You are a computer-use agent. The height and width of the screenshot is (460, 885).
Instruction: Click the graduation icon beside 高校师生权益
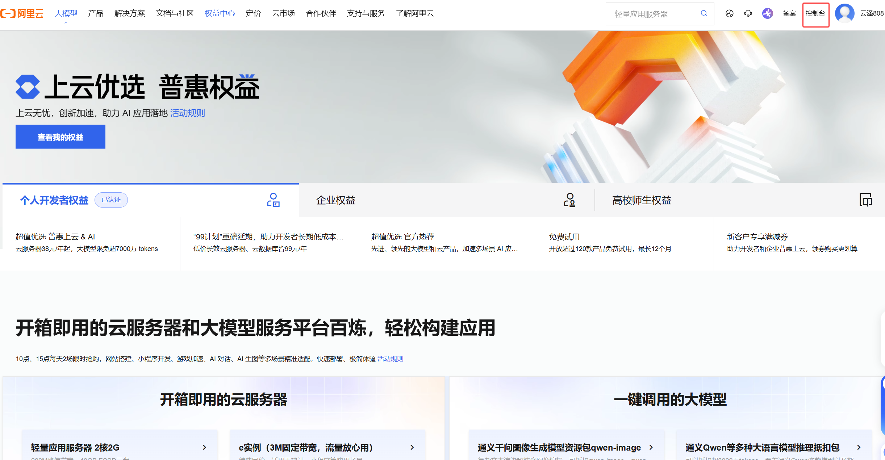click(866, 200)
